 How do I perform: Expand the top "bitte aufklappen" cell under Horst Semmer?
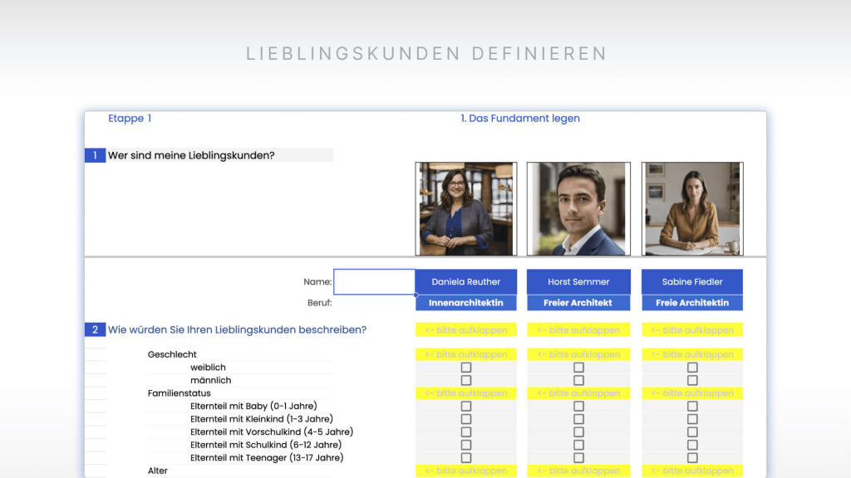578,329
